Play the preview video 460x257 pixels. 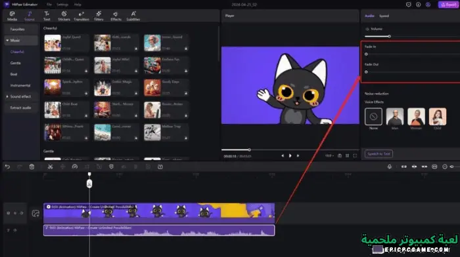point(290,156)
